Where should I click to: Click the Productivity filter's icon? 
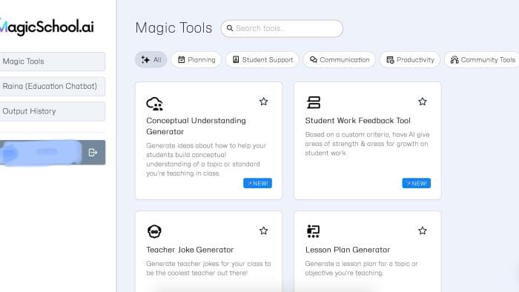(x=390, y=60)
